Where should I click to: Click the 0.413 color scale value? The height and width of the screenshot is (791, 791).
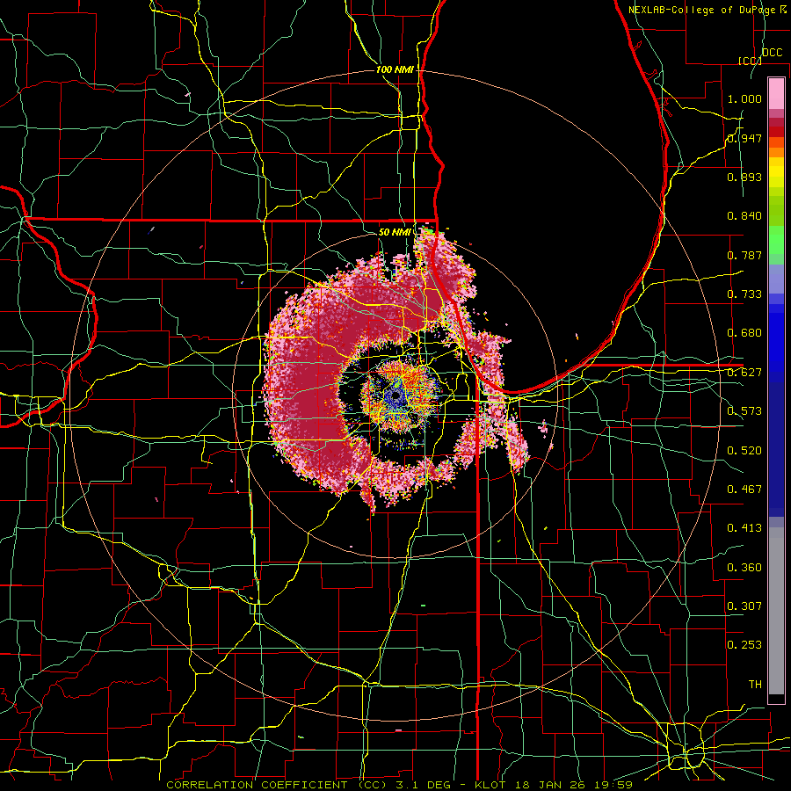click(x=744, y=528)
